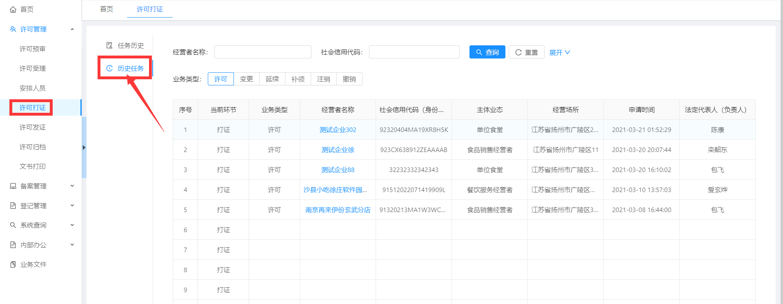
Task: Click the 备案管理 icon in the sidebar
Action: coord(13,186)
